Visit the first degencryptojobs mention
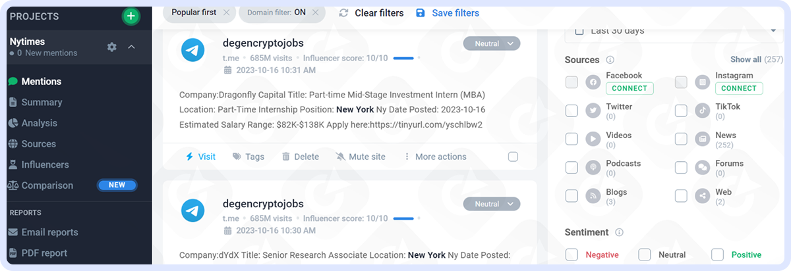This screenshot has height=271, width=791. click(200, 157)
